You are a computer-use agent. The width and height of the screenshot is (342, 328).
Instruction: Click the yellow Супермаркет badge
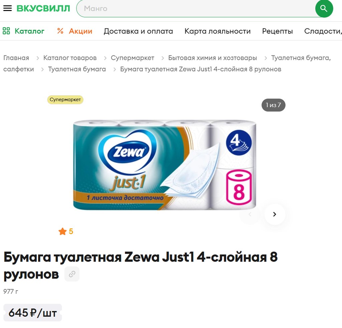pos(65,100)
